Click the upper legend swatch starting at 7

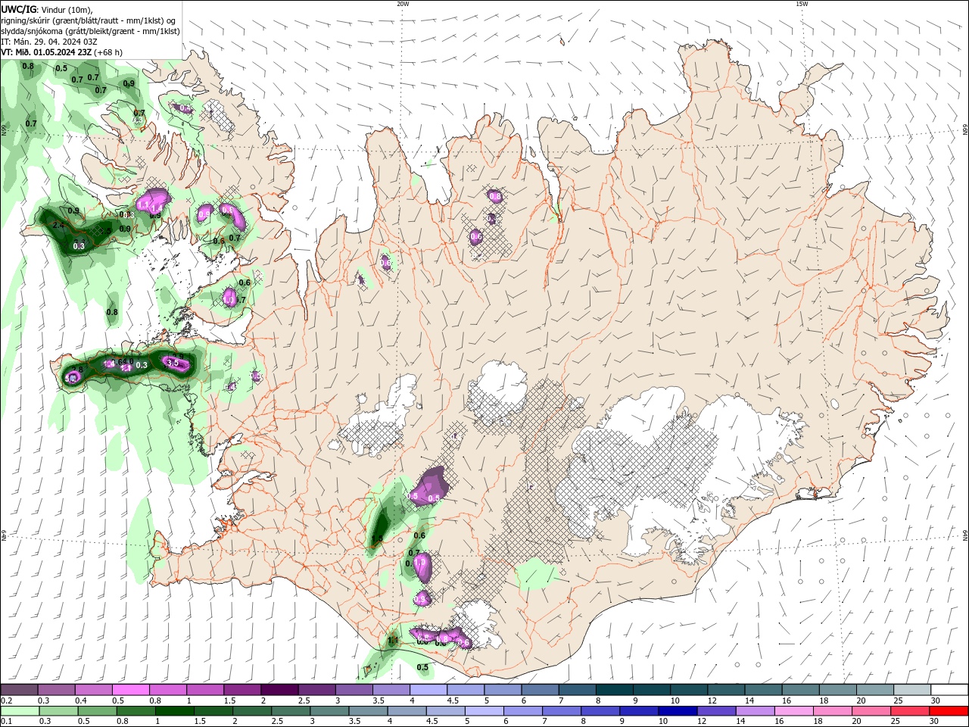(576, 690)
